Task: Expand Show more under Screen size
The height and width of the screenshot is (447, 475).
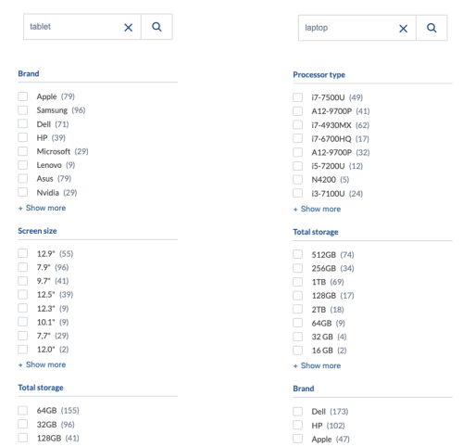Action: pyautogui.click(x=42, y=364)
